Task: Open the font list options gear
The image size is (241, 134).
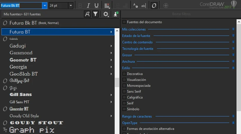Action: tap(106, 14)
